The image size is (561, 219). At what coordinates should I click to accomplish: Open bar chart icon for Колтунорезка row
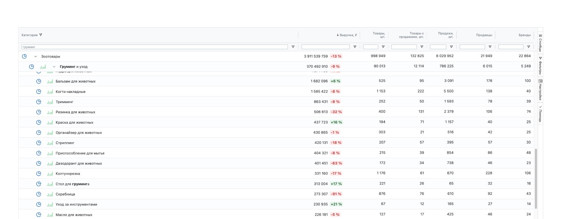pos(50,174)
